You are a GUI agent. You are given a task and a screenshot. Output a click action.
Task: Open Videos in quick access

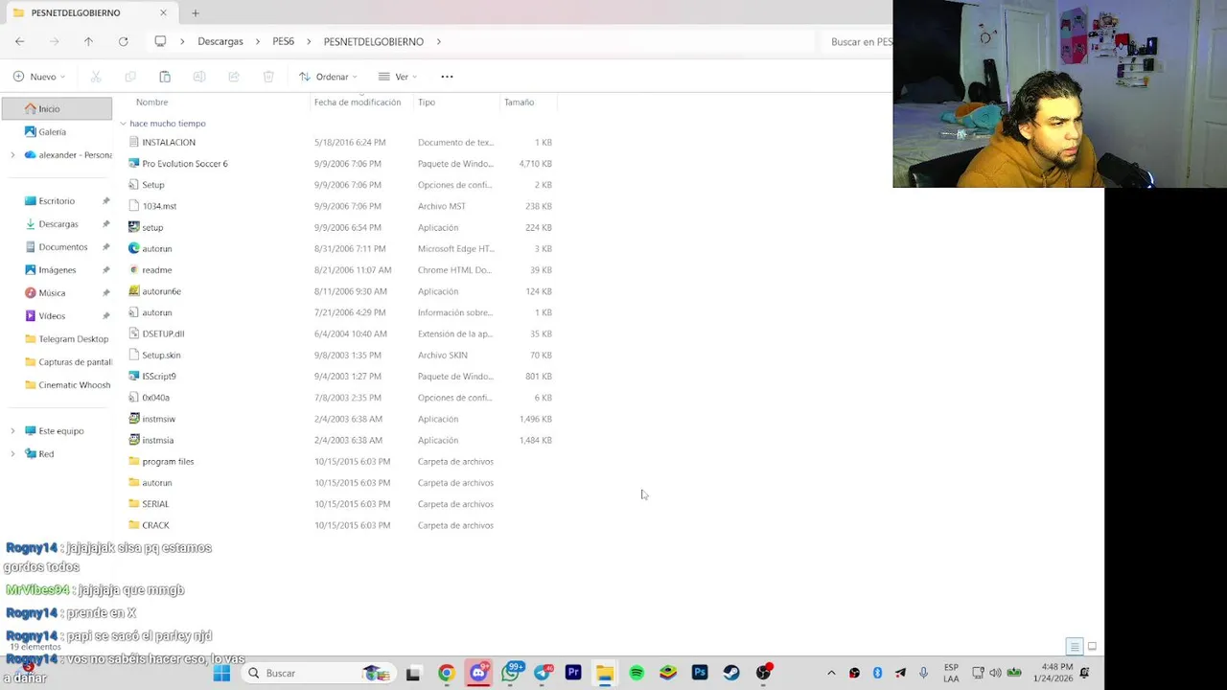(52, 315)
